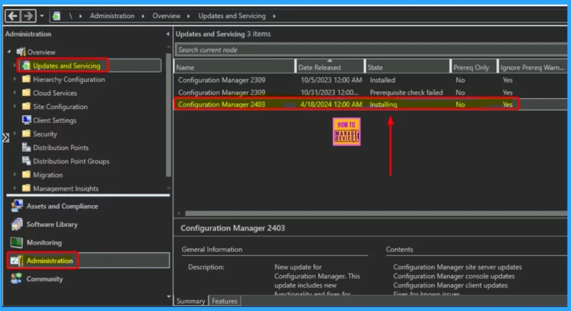571x311 pixels.
Task: Click the Installing state cell
Action: tap(384, 105)
